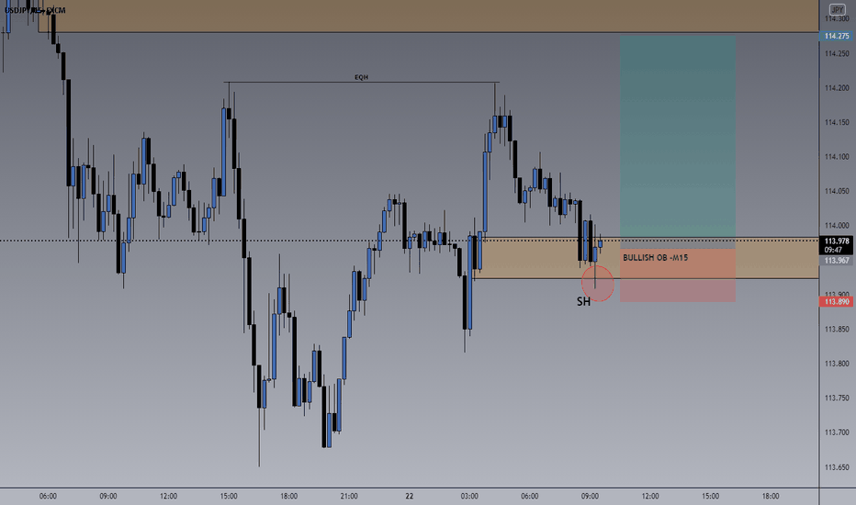Click the 21:00 time axis label
The image size is (856, 505).
point(349,496)
